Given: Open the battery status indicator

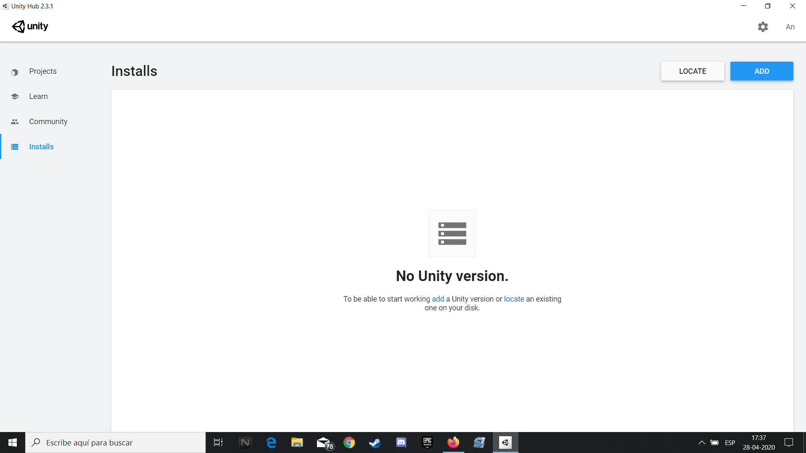Looking at the screenshot, I should pyautogui.click(x=714, y=442).
